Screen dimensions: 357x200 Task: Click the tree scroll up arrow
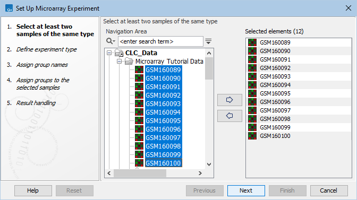tap(209, 53)
